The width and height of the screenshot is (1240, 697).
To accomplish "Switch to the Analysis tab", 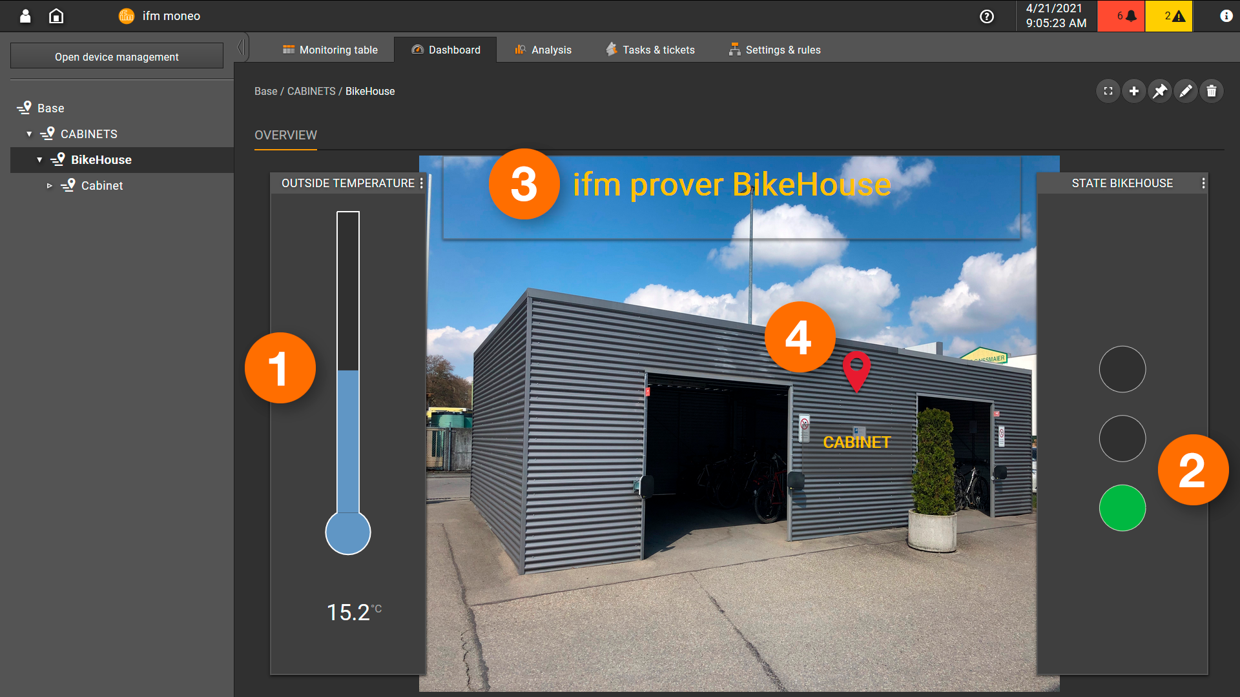I will pos(542,50).
